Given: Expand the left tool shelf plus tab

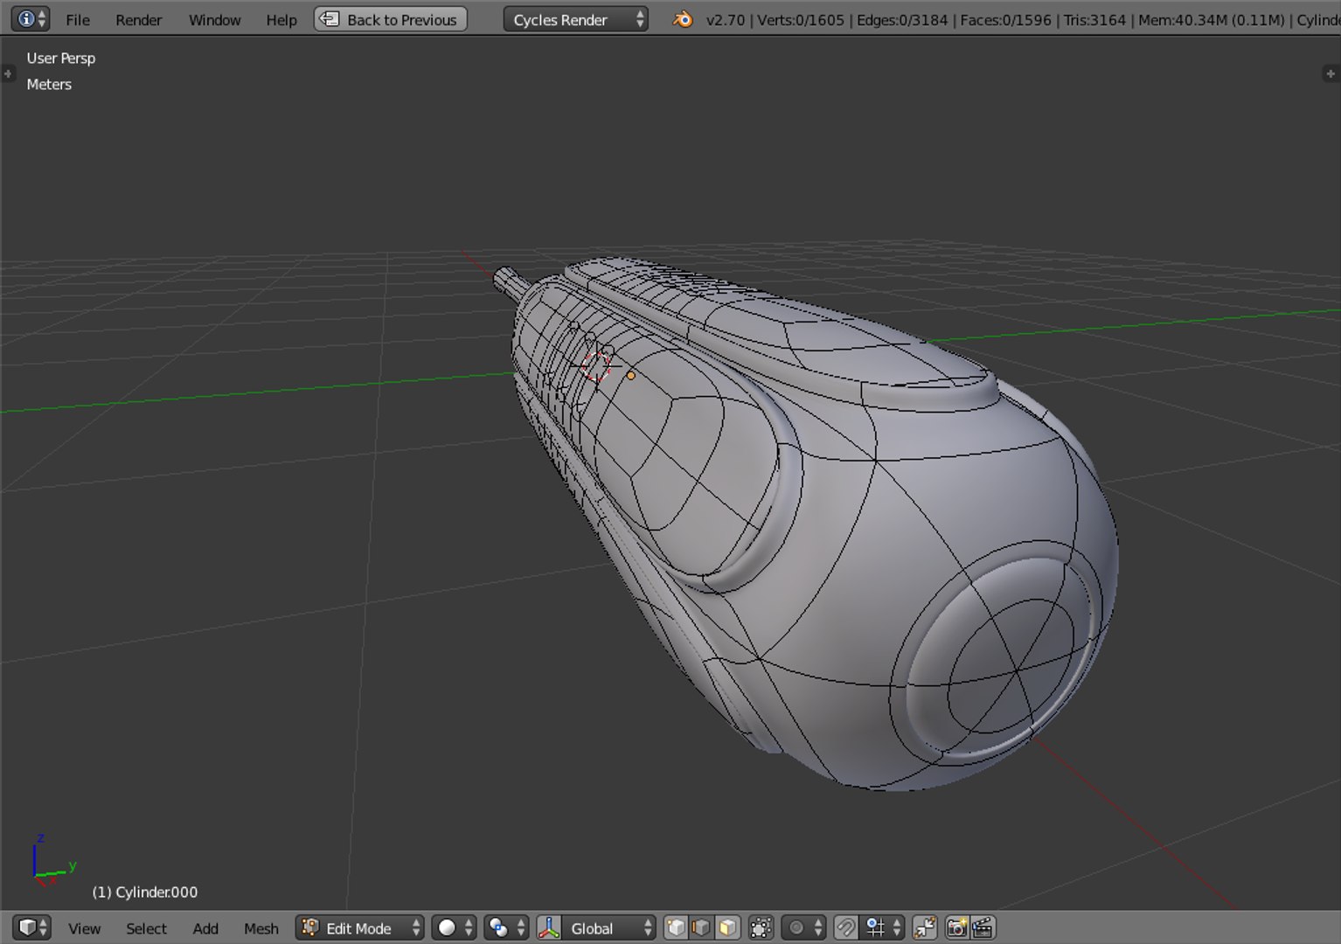Looking at the screenshot, I should 8,73.
